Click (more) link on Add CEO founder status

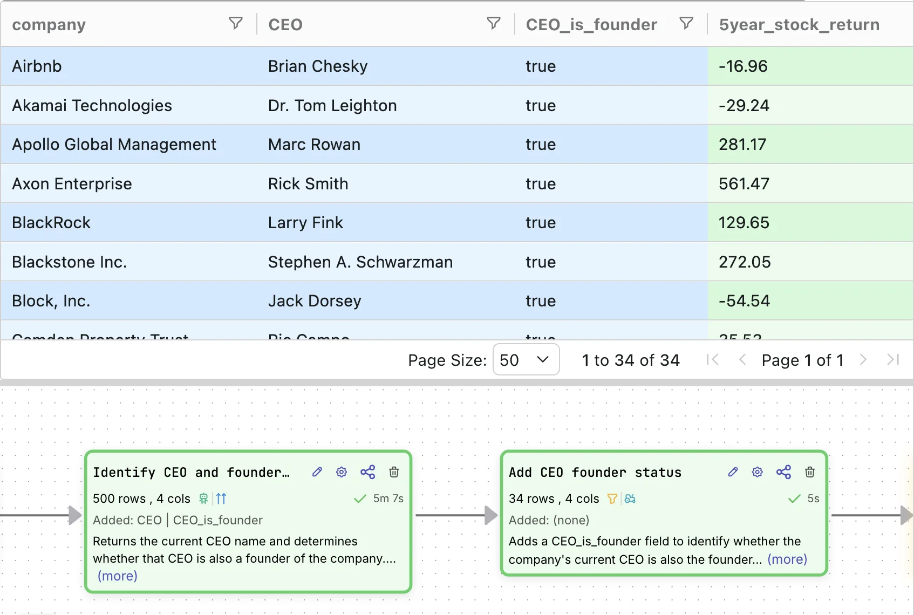pyautogui.click(x=787, y=559)
